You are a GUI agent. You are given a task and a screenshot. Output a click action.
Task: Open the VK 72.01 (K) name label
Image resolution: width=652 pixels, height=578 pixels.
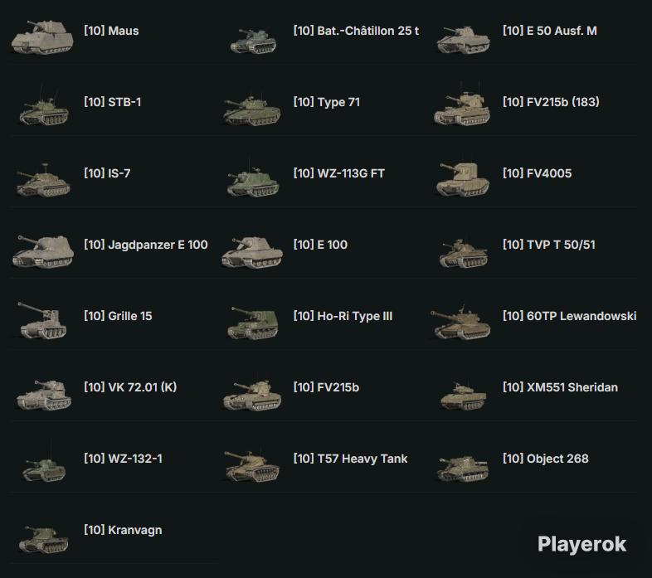click(130, 387)
